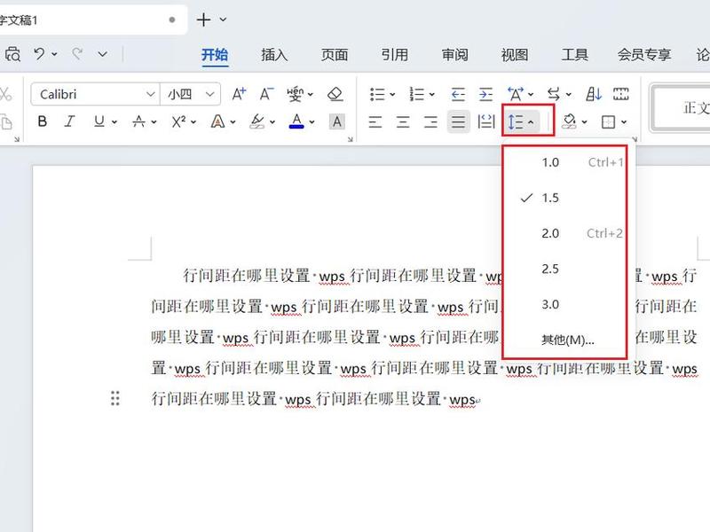
Task: Open font dialog launcher arrow
Action: click(350, 139)
